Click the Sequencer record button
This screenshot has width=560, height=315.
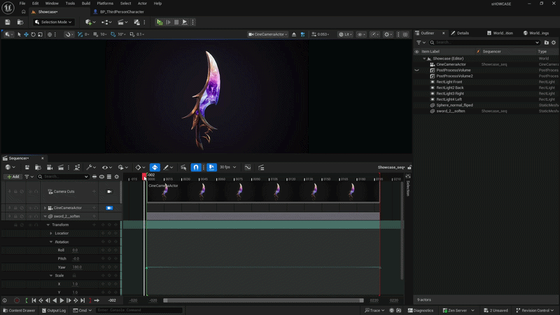(17, 301)
